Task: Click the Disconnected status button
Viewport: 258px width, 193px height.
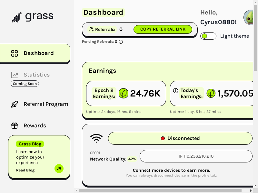Action: coord(180,138)
